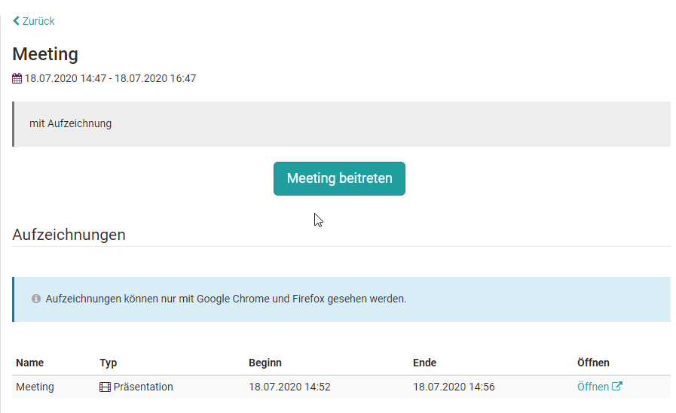676x413 pixels.
Task: Click the back chevron arrow icon
Action: click(16, 21)
